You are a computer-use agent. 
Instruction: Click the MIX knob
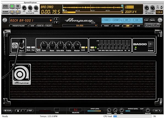116,110
